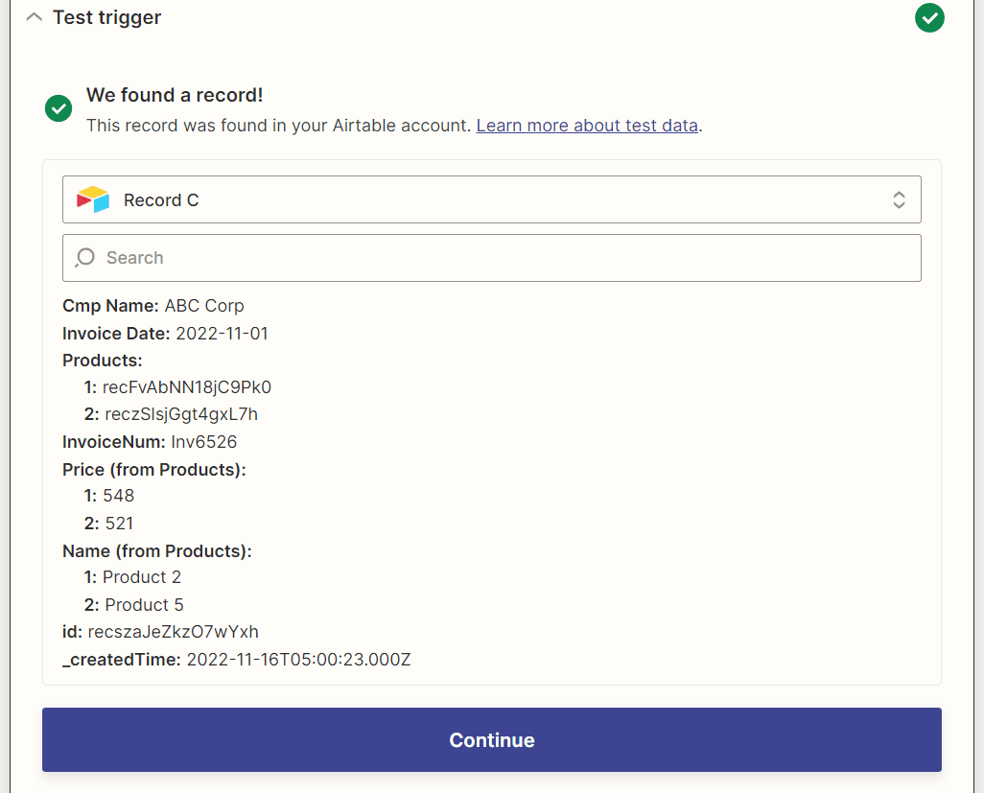
Task: Click the green success badge near We found a record
Action: pyautogui.click(x=58, y=108)
